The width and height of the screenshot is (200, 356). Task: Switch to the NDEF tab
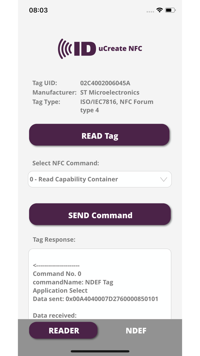pos(136,330)
